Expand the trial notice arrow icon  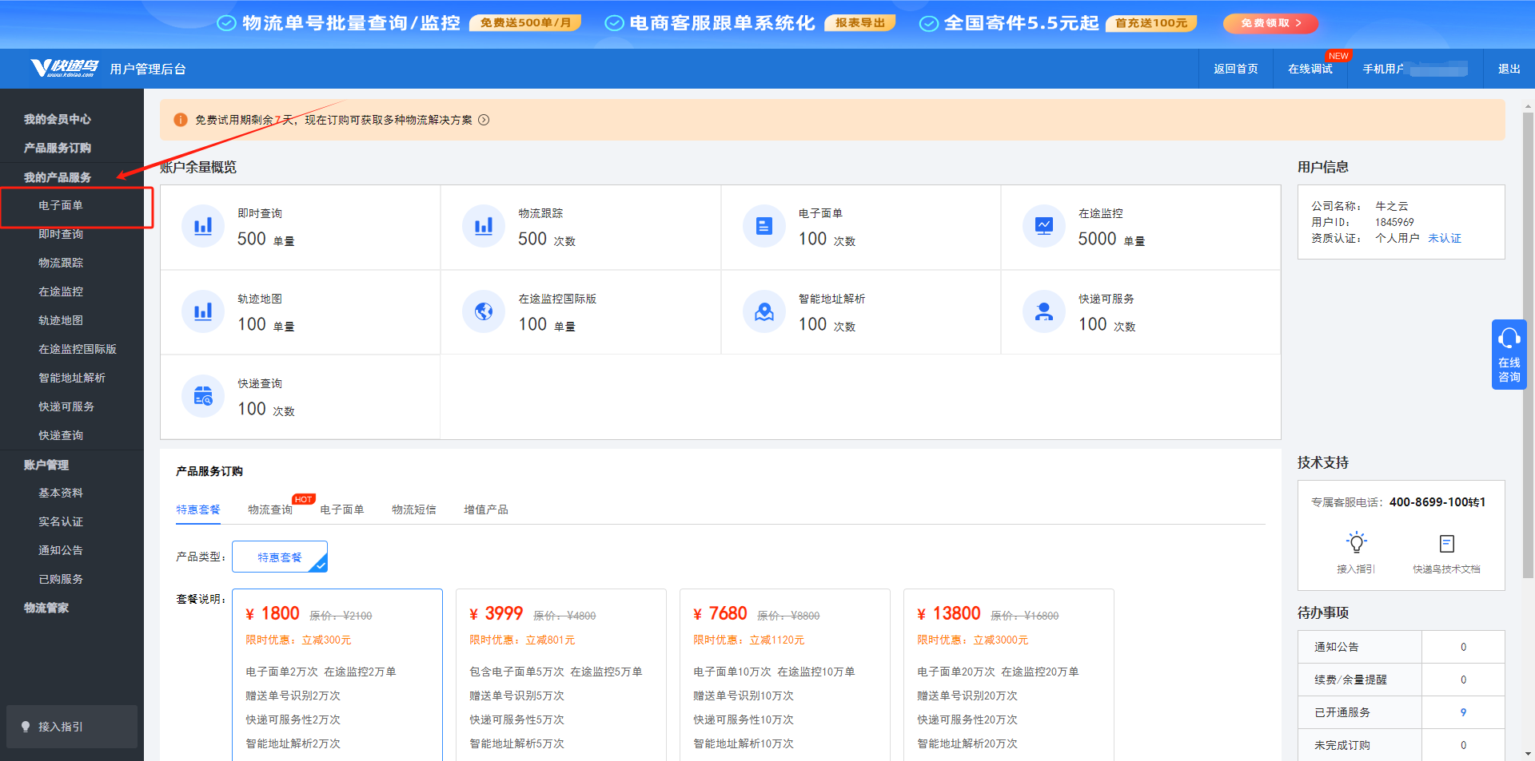pyautogui.click(x=484, y=120)
